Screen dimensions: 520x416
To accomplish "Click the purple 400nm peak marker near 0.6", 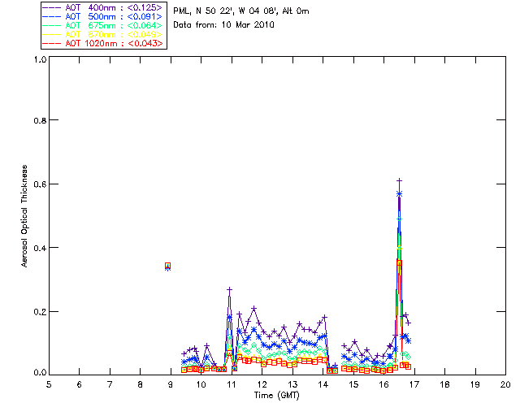I will click(399, 180).
